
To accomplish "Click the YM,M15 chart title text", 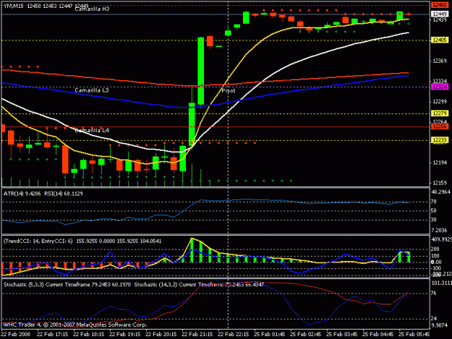I will pos(13,6).
